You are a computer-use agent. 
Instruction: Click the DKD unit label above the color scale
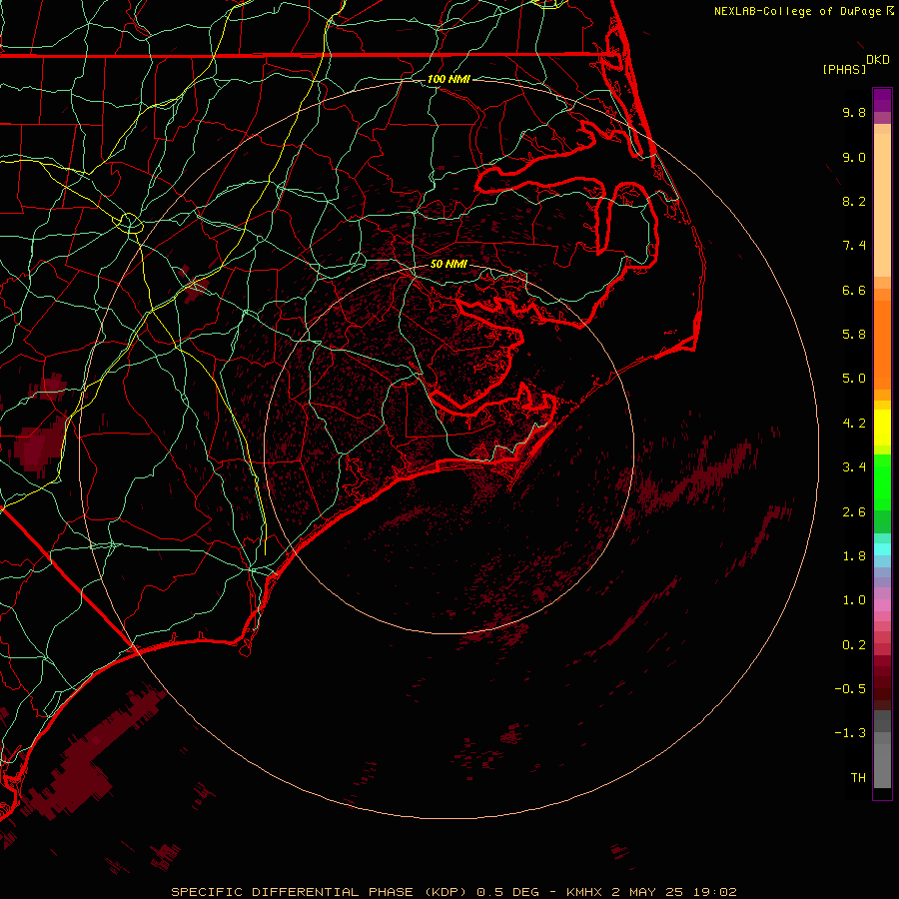click(x=878, y=60)
